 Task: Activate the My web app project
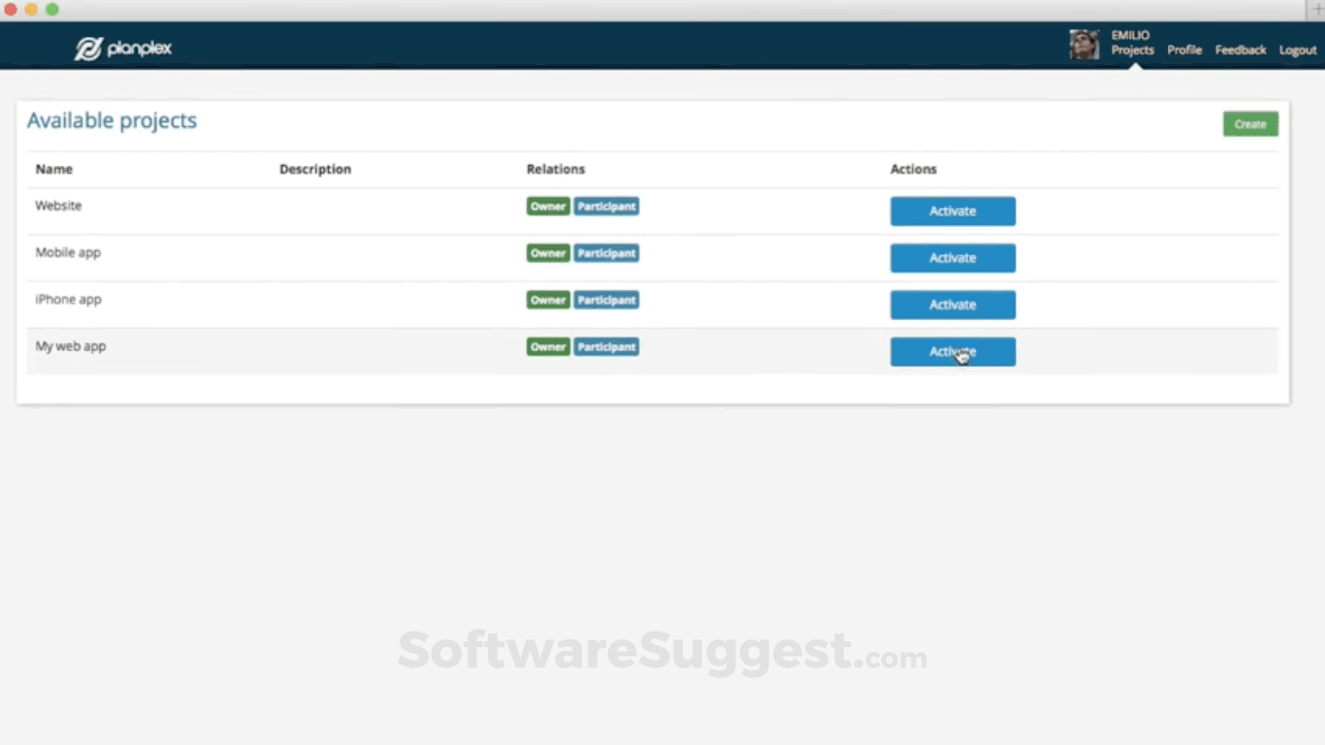(x=953, y=352)
